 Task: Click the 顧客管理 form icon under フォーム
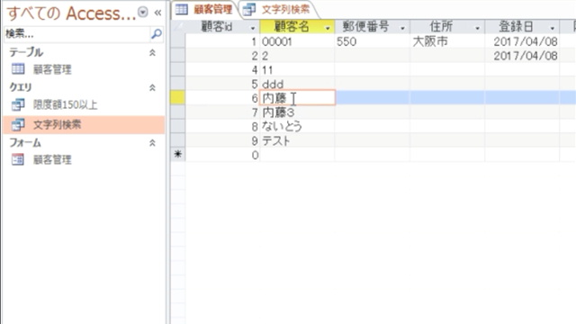click(x=18, y=159)
